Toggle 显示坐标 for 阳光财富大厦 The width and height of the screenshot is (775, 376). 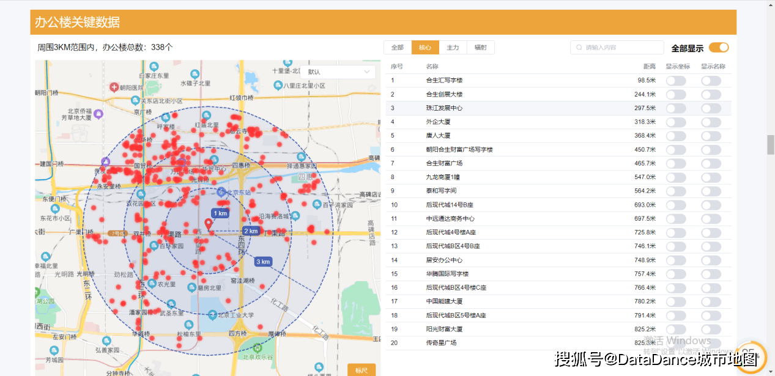click(676, 329)
